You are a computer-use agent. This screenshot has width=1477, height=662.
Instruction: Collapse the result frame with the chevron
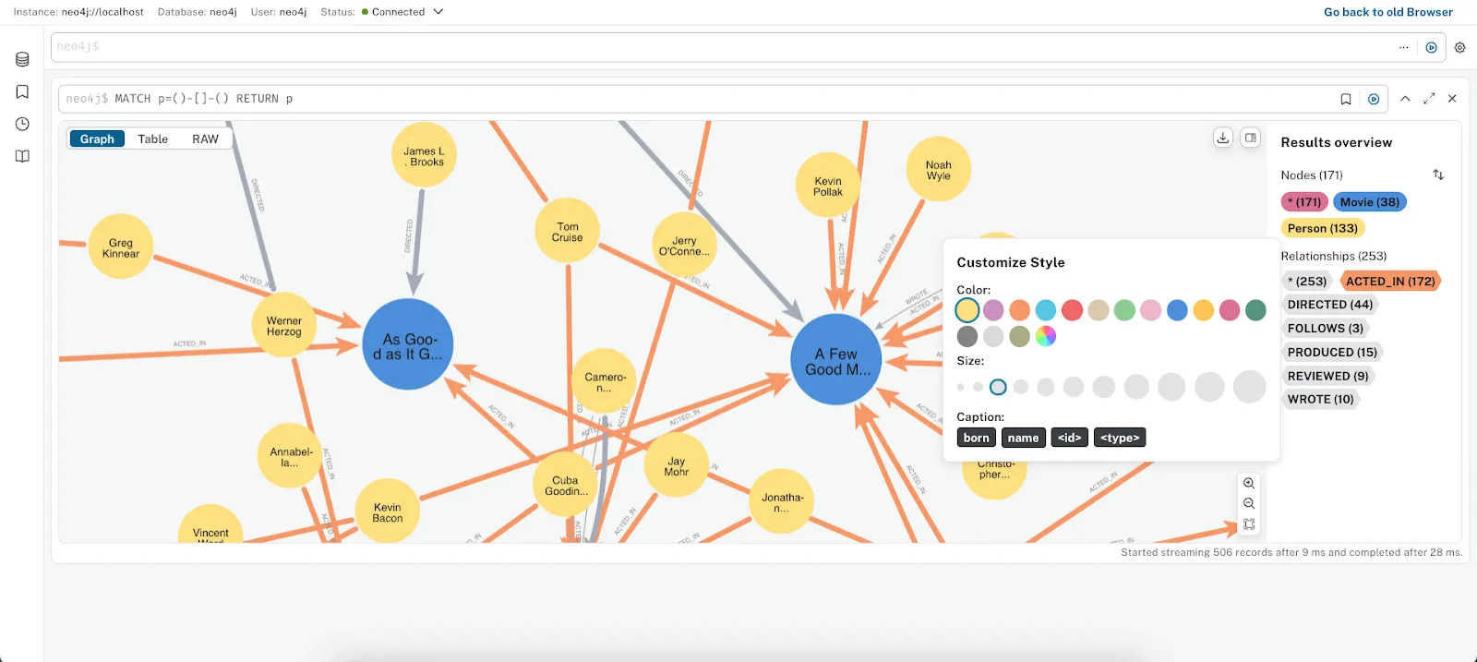coord(1405,99)
